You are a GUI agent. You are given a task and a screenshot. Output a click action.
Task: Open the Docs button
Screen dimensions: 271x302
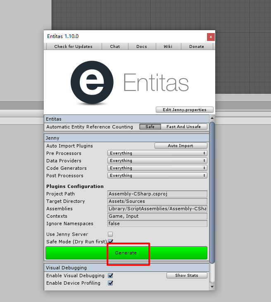142,46
